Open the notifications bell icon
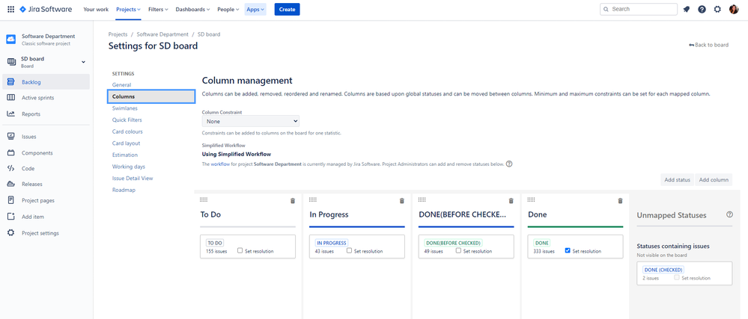The width and height of the screenshot is (748, 319). point(687,9)
